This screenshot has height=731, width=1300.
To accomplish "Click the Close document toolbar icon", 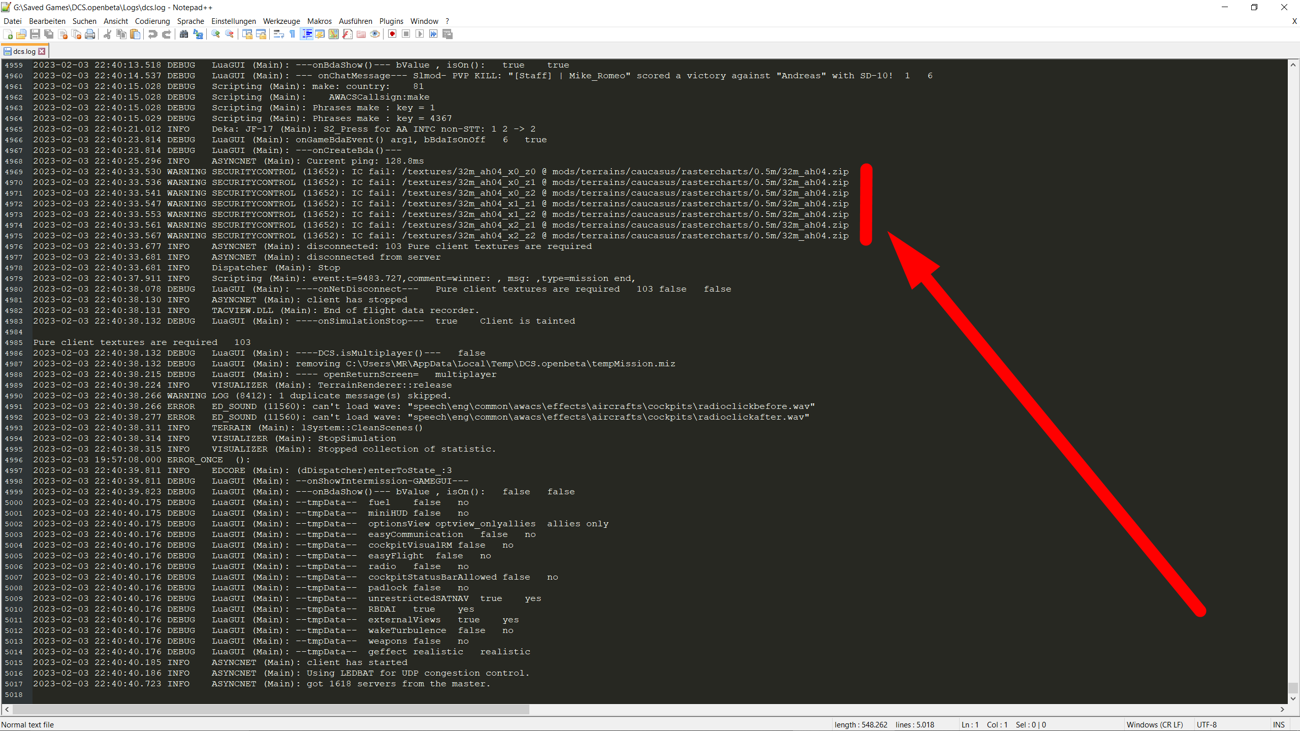I will point(63,34).
